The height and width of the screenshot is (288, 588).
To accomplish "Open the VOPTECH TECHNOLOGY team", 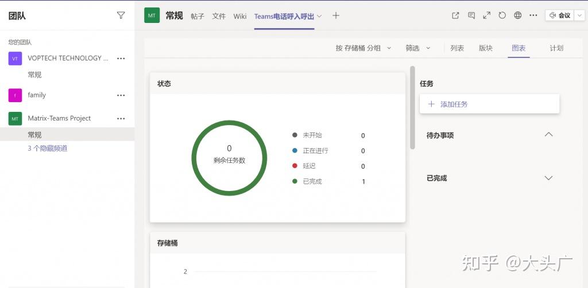I will tap(68, 59).
